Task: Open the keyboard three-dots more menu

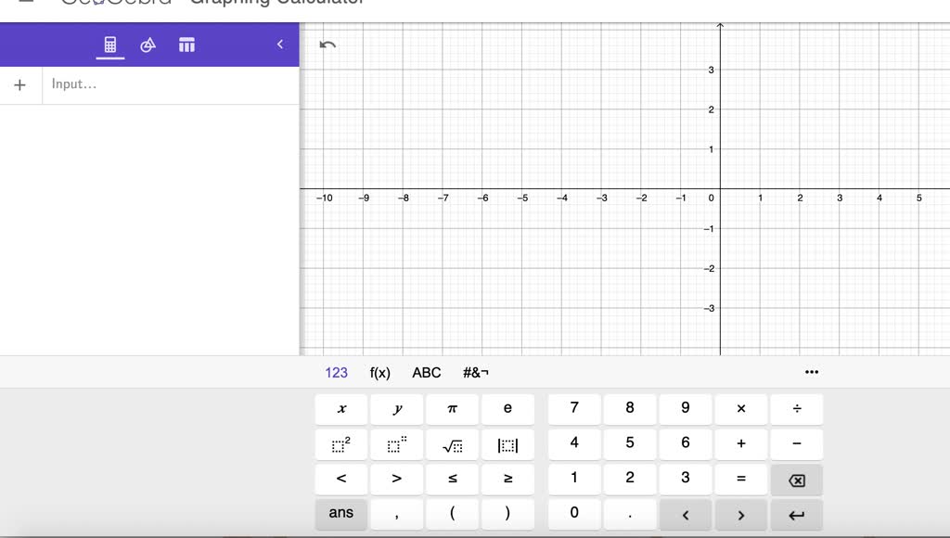Action: (x=812, y=372)
